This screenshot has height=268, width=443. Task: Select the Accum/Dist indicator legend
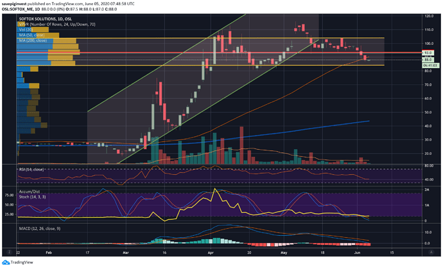[30, 192]
